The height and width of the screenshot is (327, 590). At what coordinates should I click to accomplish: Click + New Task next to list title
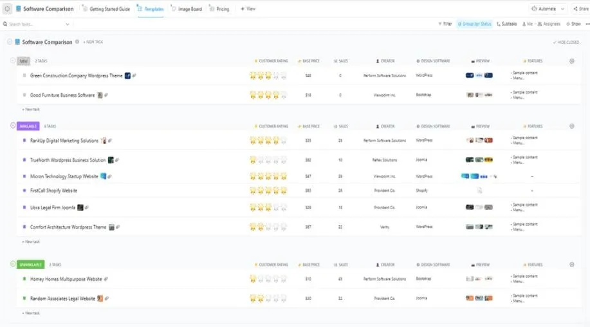(x=93, y=42)
